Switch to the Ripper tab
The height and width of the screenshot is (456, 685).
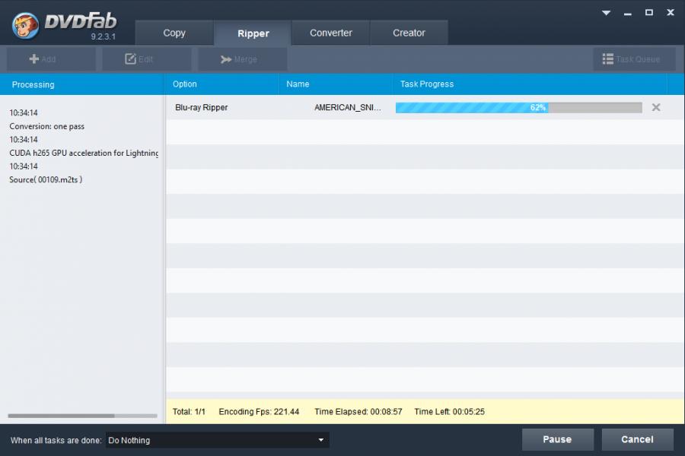(x=253, y=33)
